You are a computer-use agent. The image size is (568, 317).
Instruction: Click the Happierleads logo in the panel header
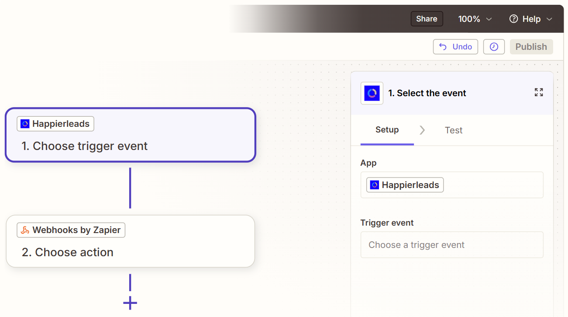pos(372,93)
